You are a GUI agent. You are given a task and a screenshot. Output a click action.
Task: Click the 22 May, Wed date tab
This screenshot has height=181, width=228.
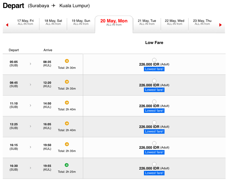(x=174, y=22)
